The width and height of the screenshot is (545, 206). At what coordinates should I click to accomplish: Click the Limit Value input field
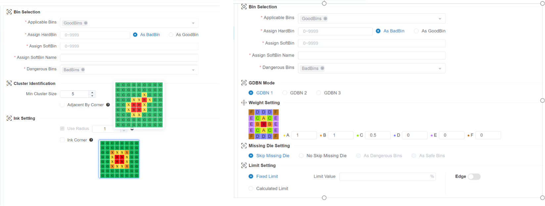[x=387, y=177]
